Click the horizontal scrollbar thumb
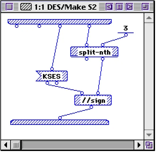The height and width of the screenshot is (152, 156). 16,145
